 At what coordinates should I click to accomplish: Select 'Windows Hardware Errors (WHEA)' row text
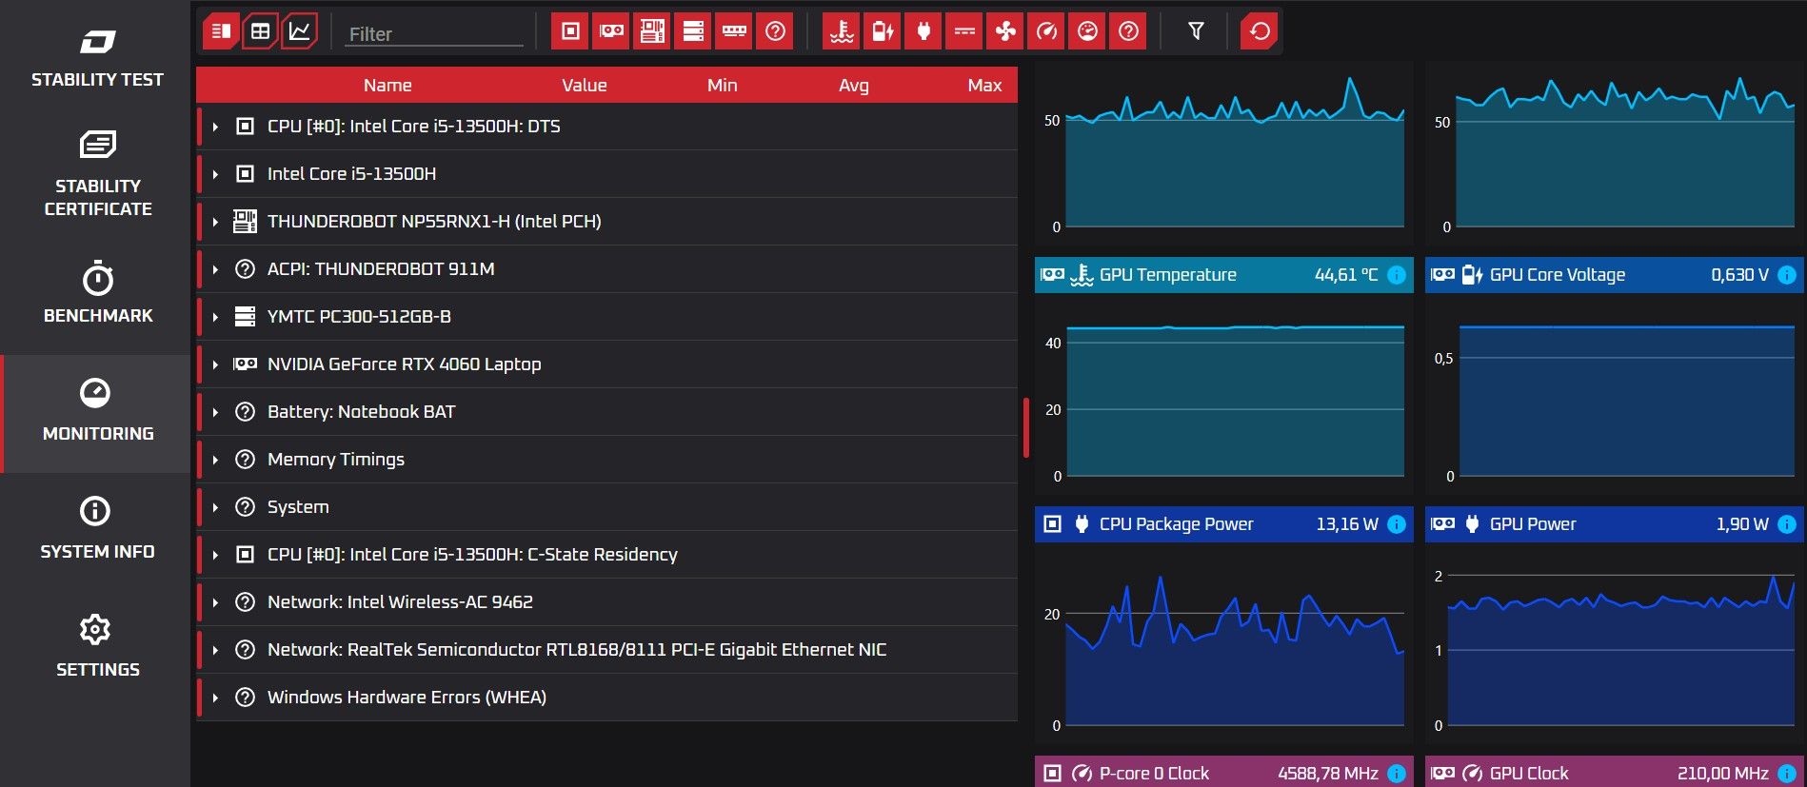tap(407, 697)
